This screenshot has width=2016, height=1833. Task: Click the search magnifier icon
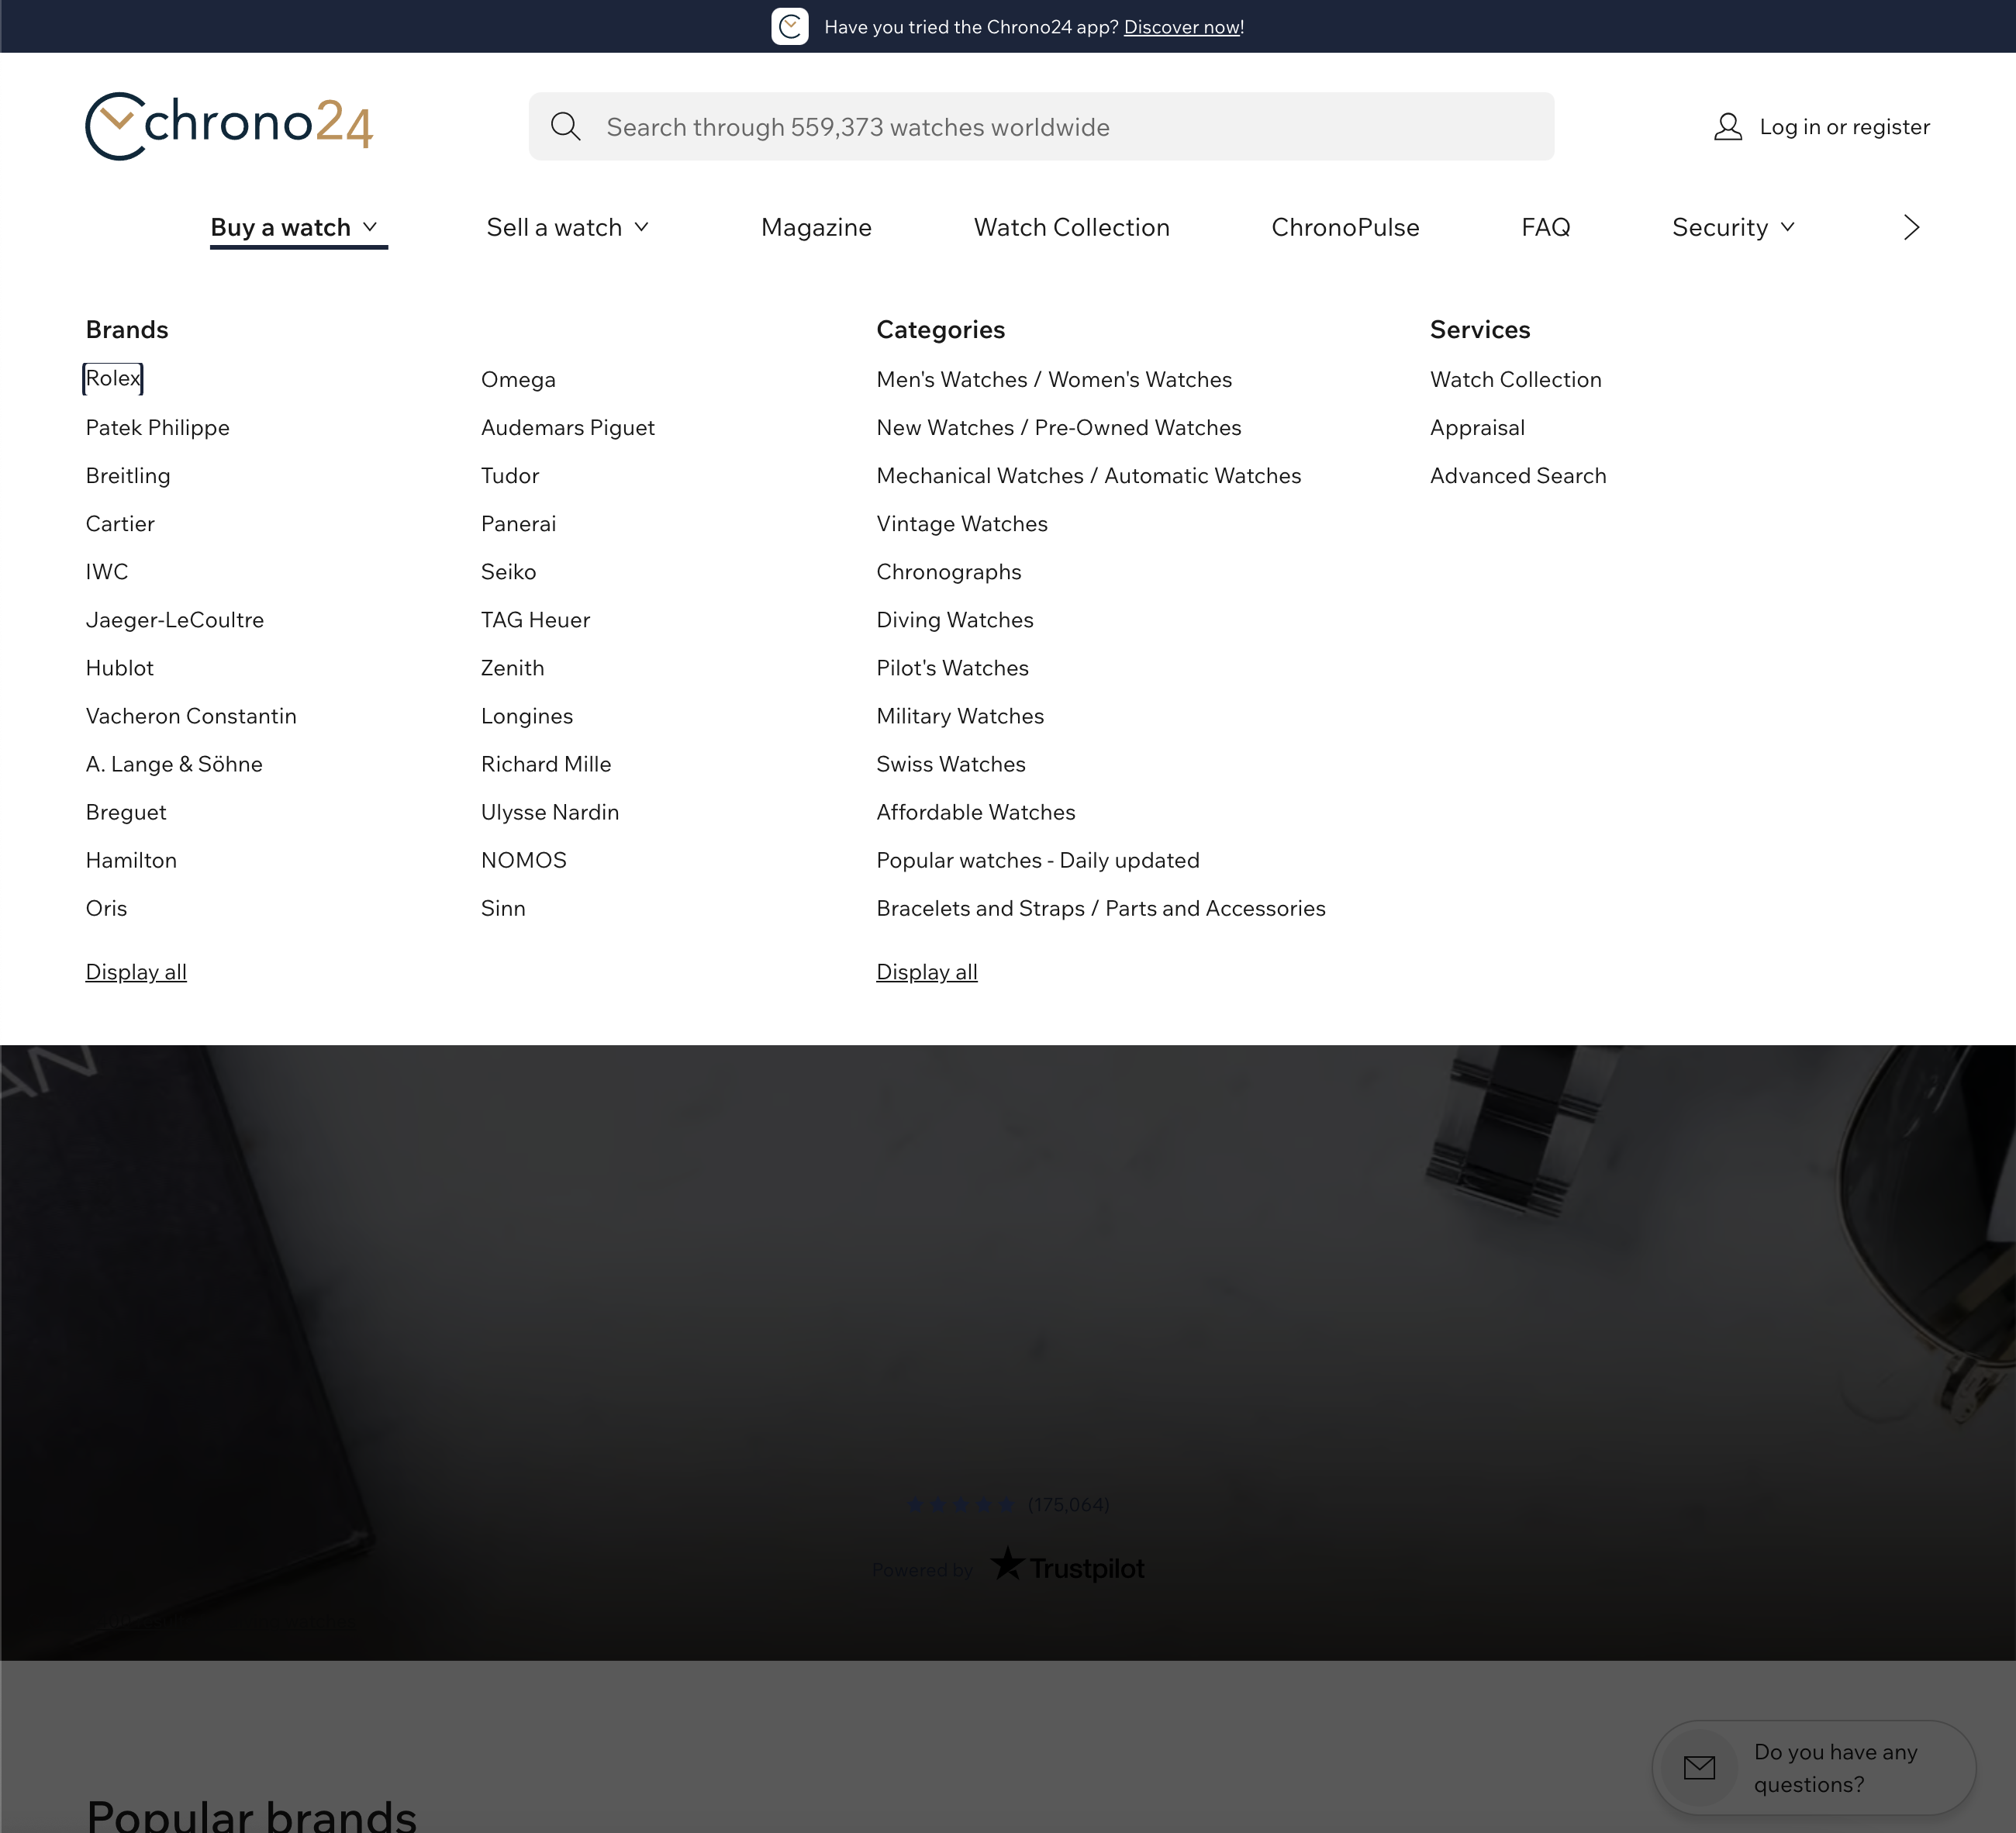pos(565,126)
